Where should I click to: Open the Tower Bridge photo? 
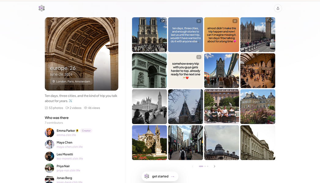(221, 71)
